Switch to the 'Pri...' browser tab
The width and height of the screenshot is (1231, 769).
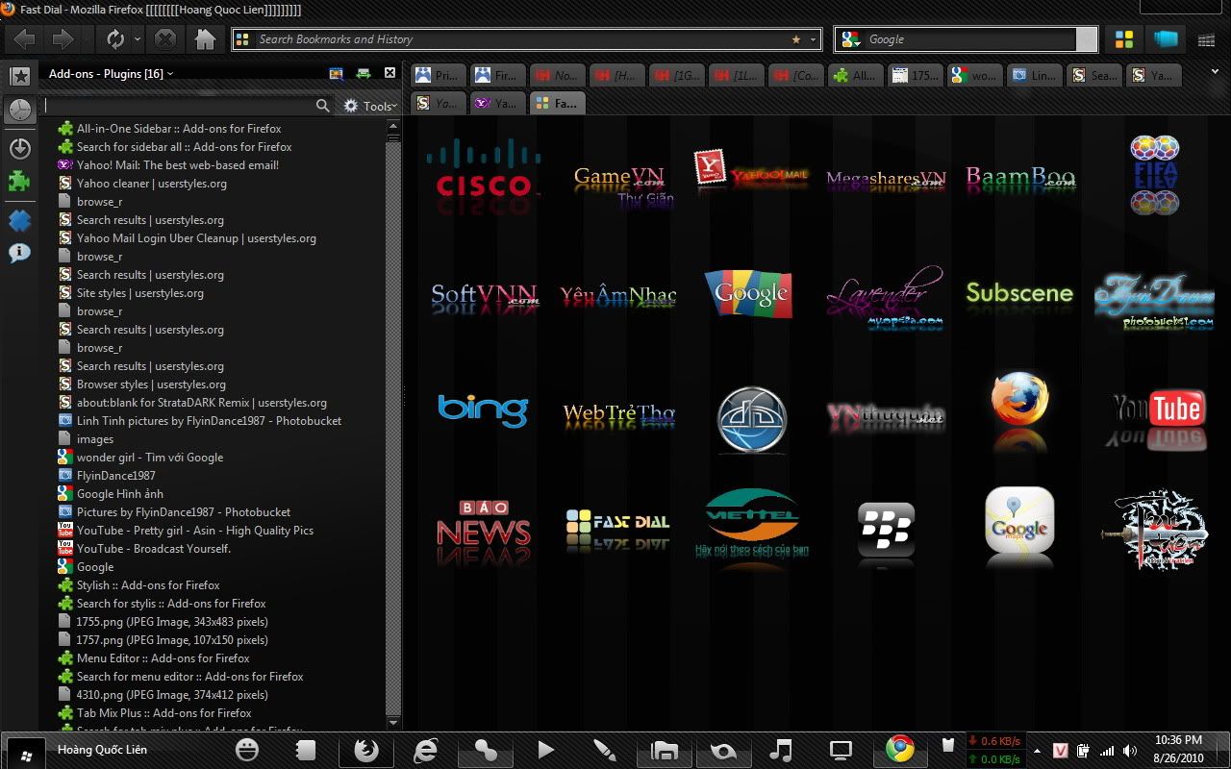pyautogui.click(x=439, y=75)
